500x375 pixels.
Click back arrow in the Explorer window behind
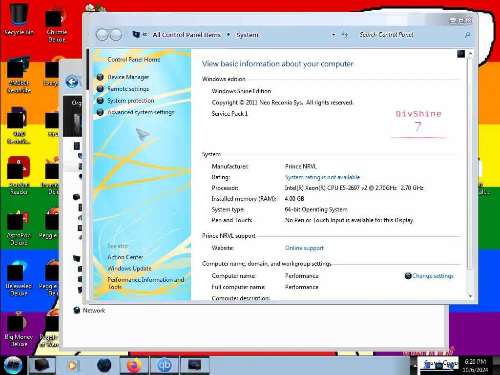[72, 82]
